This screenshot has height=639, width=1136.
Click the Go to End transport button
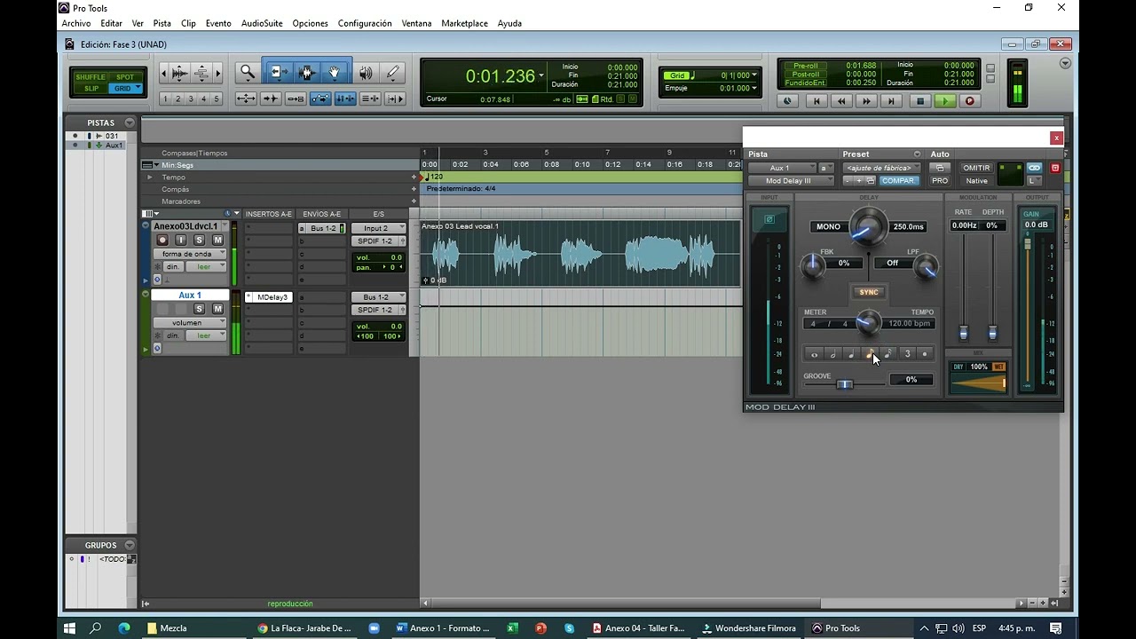pyautogui.click(x=891, y=101)
